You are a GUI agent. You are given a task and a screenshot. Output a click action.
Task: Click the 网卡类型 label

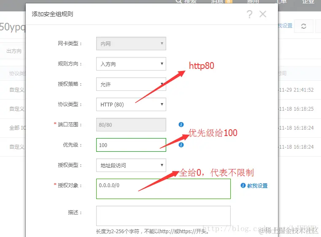coord(70,44)
